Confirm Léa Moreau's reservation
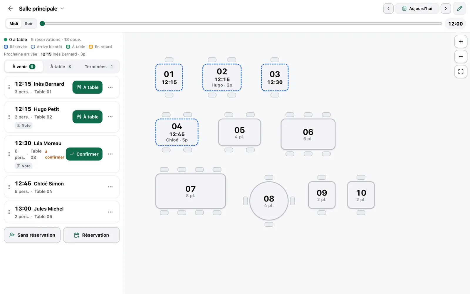This screenshot has height=294, width=470. point(84,154)
